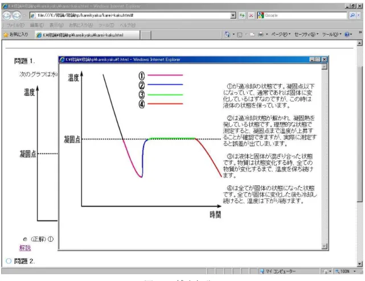Open the ファイル(F) menu
Viewport: 365px width, 281px height.
[x=15, y=25]
